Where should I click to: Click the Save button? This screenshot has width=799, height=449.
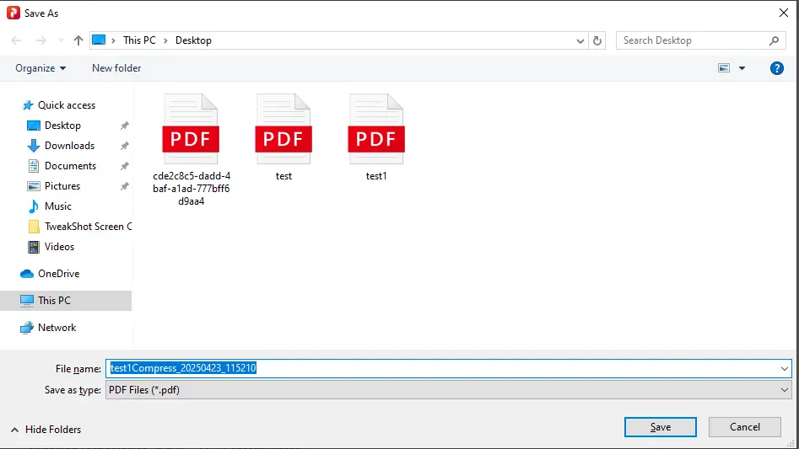[661, 427]
